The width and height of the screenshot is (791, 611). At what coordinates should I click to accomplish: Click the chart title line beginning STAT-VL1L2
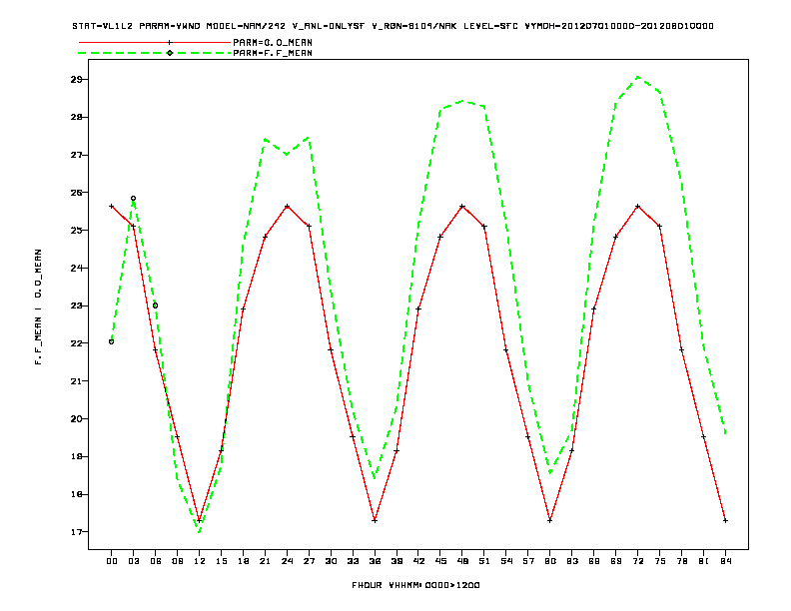[393, 26]
